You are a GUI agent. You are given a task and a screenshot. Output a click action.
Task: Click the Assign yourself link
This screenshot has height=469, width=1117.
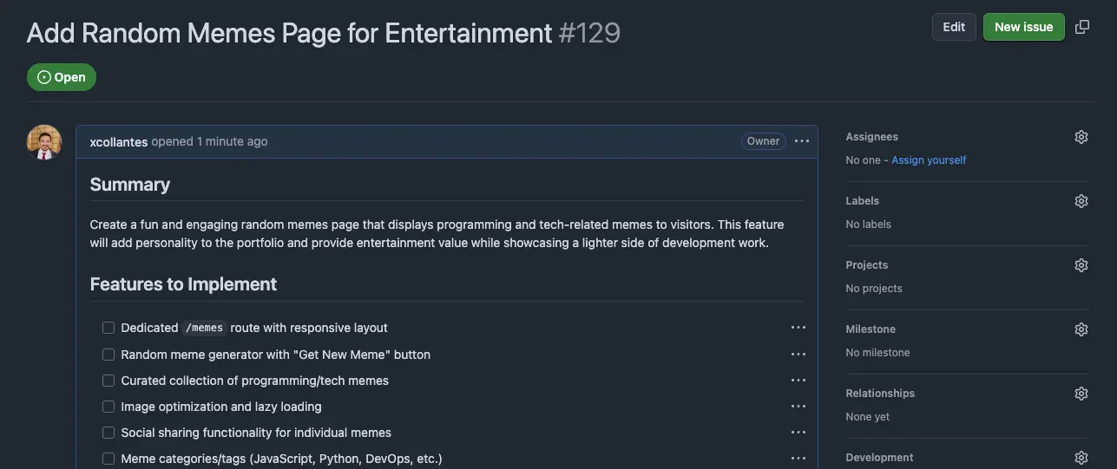click(928, 160)
